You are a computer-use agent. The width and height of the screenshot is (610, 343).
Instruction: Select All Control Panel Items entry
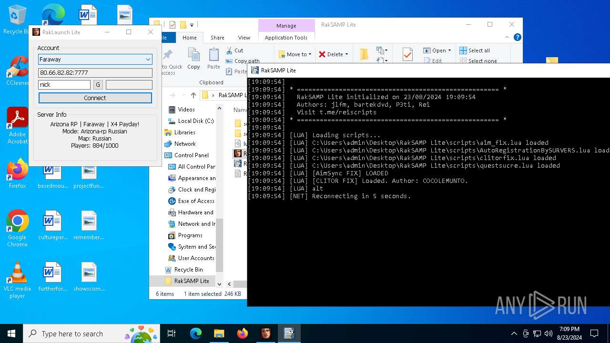(192, 167)
